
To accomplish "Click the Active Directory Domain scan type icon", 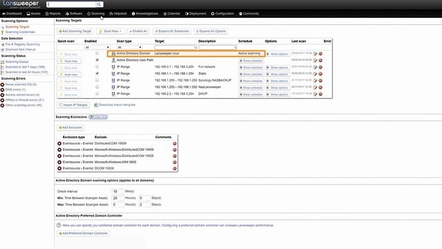I will (x=113, y=53).
